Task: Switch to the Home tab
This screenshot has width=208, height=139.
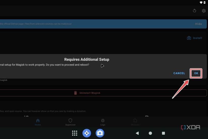Action: [38, 122]
